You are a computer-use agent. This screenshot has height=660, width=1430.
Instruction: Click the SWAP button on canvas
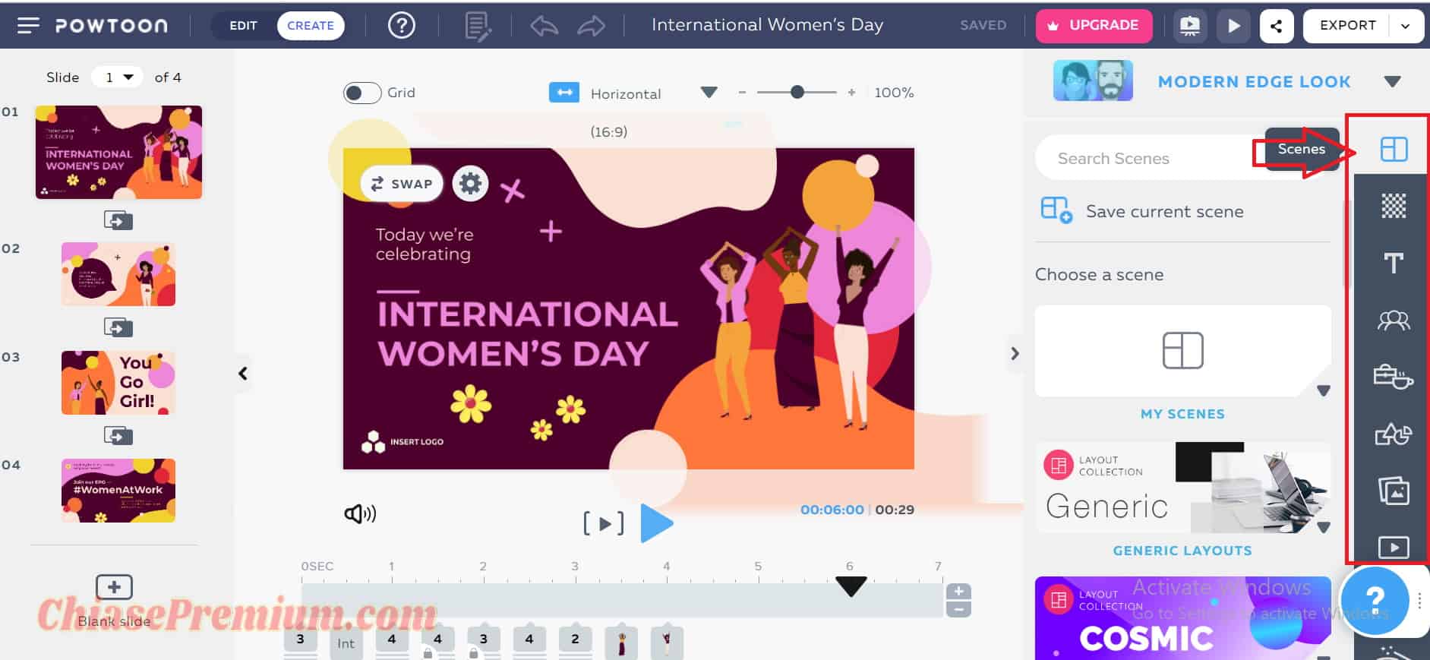(401, 184)
